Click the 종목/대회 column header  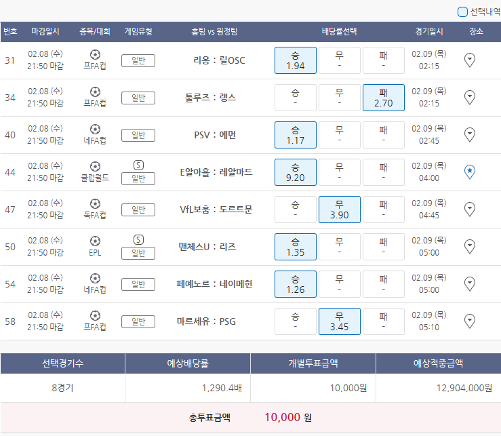point(95,31)
